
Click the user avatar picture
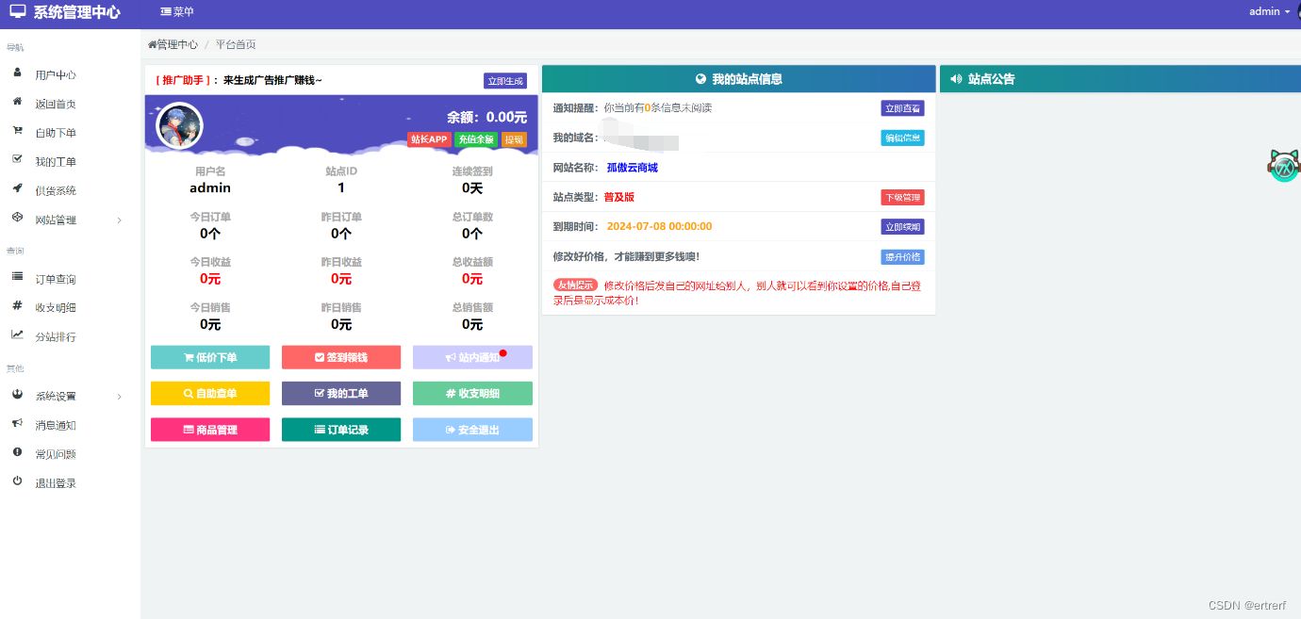point(178,125)
